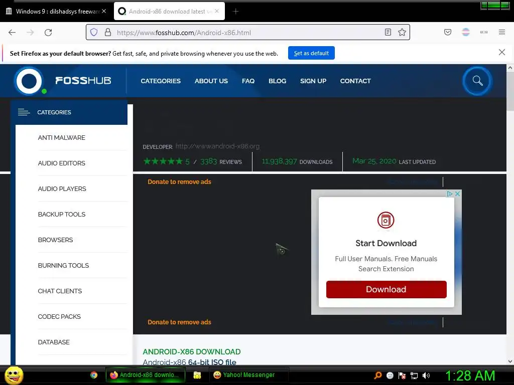The width and height of the screenshot is (514, 385).
Task: Collapse the sidebar CATEGORIES header
Action: [x=69, y=112]
